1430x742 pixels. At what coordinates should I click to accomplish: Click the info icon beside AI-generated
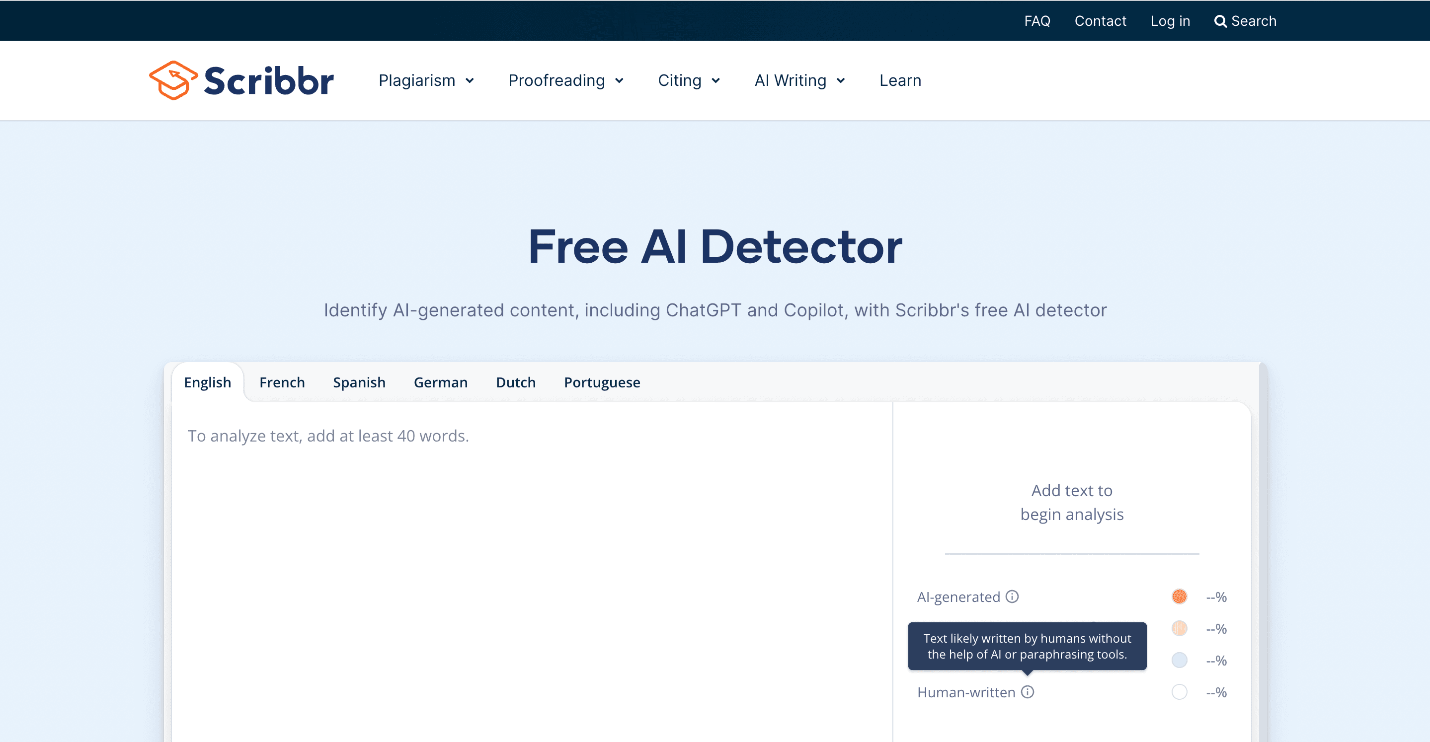[1012, 596]
